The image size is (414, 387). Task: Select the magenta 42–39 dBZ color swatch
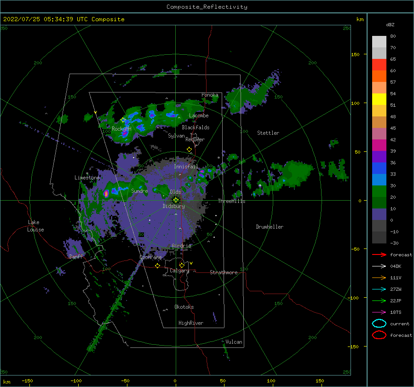(x=379, y=145)
